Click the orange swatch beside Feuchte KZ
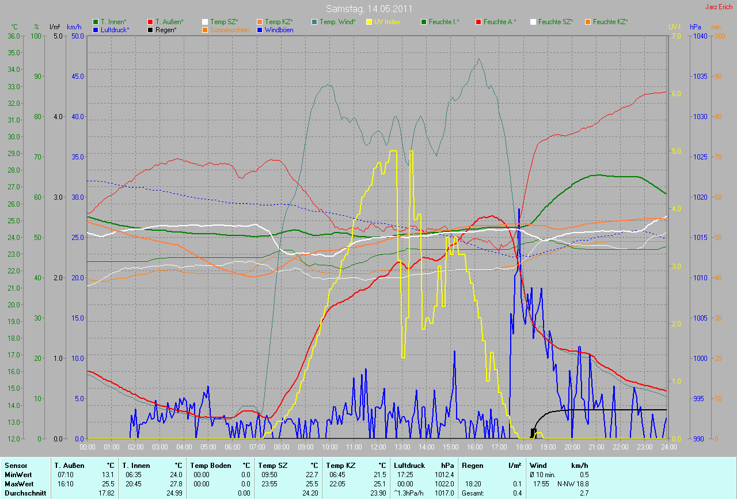 click(x=588, y=22)
